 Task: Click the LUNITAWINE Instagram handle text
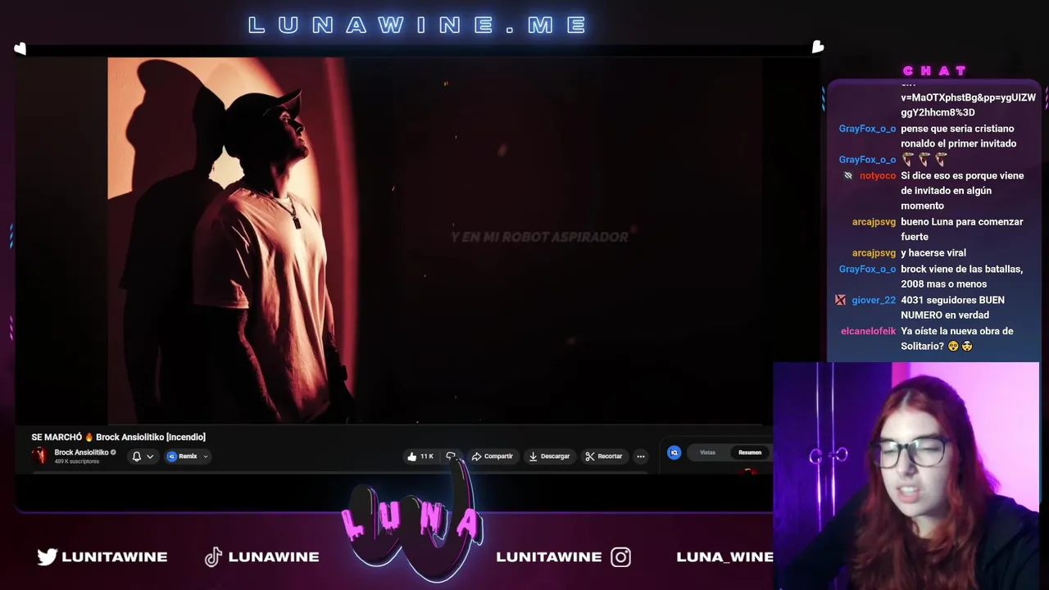(549, 557)
